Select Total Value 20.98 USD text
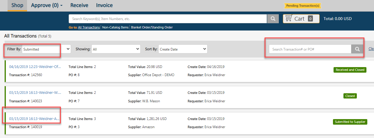 145,67
